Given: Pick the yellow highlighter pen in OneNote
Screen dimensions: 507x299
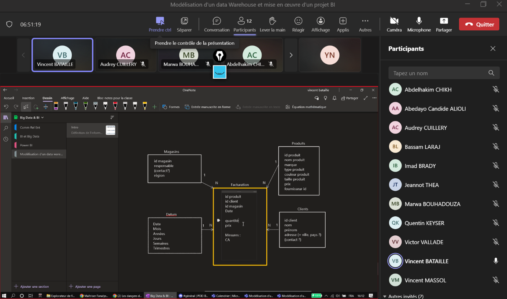Looking at the screenshot, I should click(145, 106).
